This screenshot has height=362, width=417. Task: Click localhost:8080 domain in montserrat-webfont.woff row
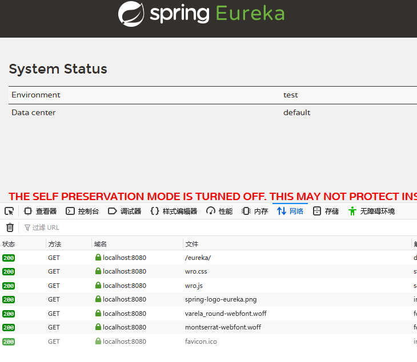[x=125, y=327]
